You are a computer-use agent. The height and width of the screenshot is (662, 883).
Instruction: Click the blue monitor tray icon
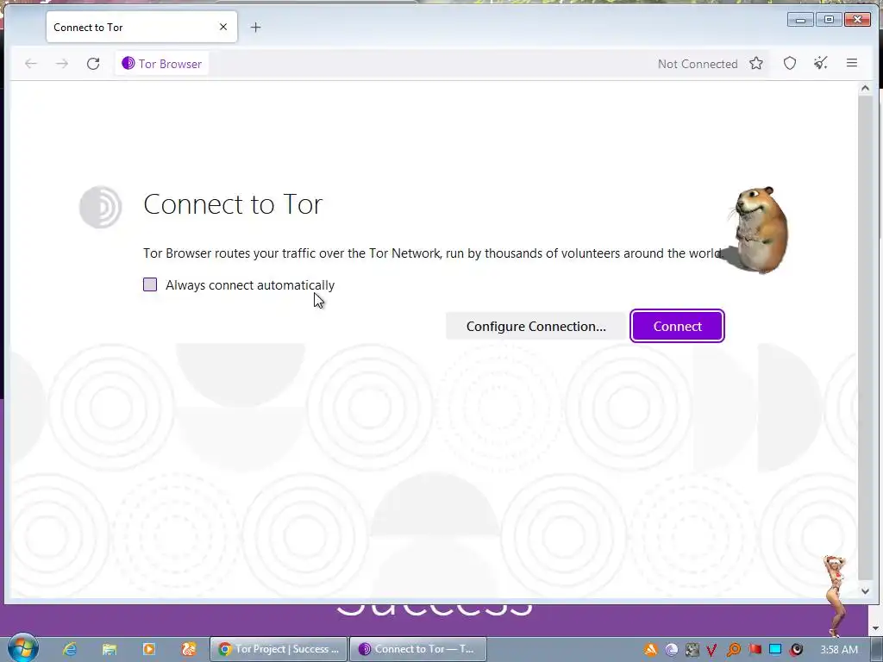point(775,649)
